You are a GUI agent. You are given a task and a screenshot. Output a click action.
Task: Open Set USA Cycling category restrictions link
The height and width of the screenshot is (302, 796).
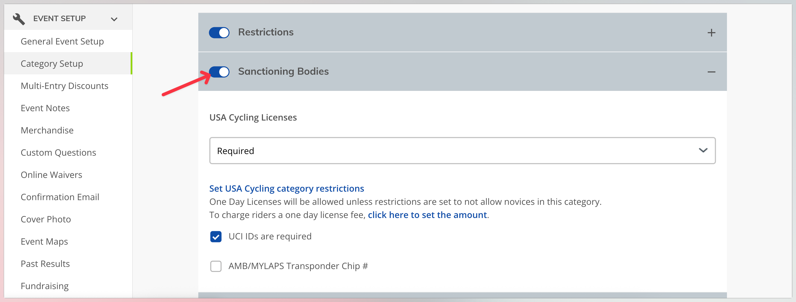coord(286,189)
